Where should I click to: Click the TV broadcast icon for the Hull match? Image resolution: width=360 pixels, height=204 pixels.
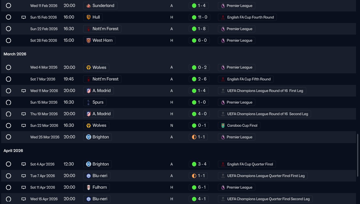(24, 17)
